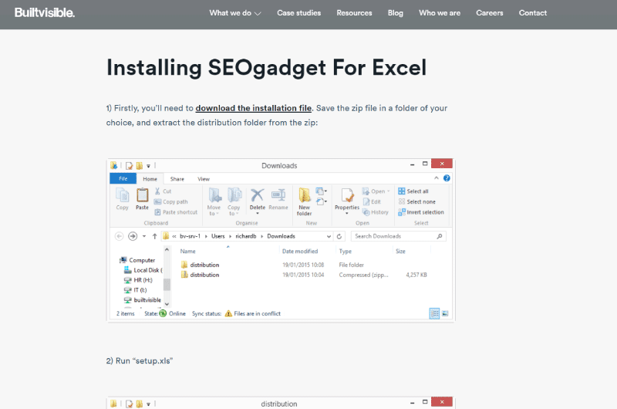
Task: Click Select none
Action: click(416, 201)
